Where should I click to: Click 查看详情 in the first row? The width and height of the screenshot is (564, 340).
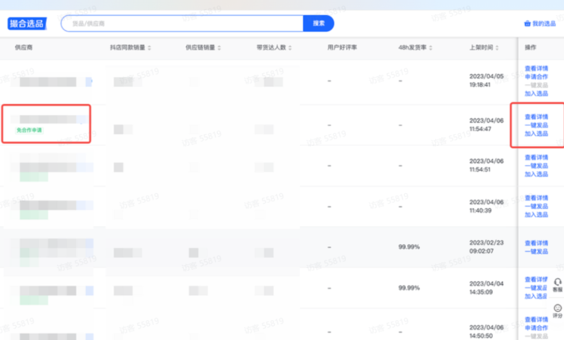pos(536,68)
